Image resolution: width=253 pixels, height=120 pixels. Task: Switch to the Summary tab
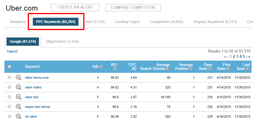click(x=18, y=22)
